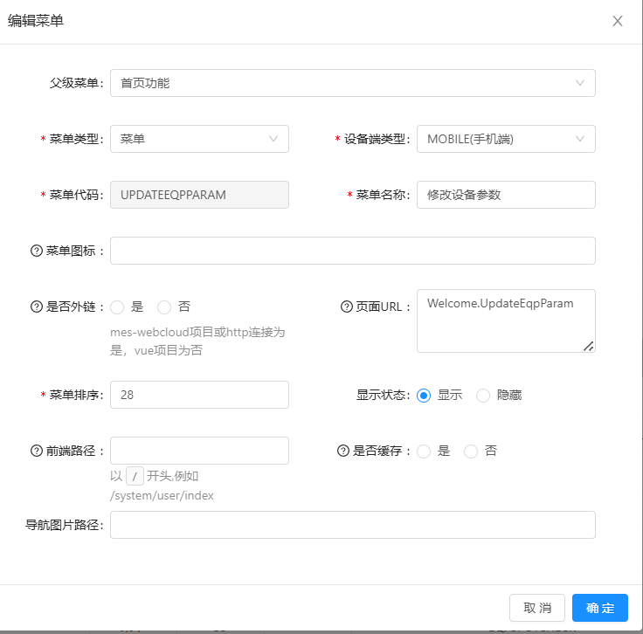
Task: Click the 取消 button
Action: [x=537, y=608]
